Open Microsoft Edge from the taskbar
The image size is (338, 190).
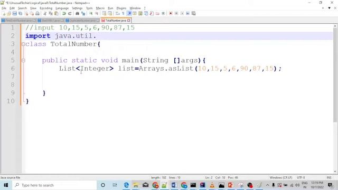126,185
